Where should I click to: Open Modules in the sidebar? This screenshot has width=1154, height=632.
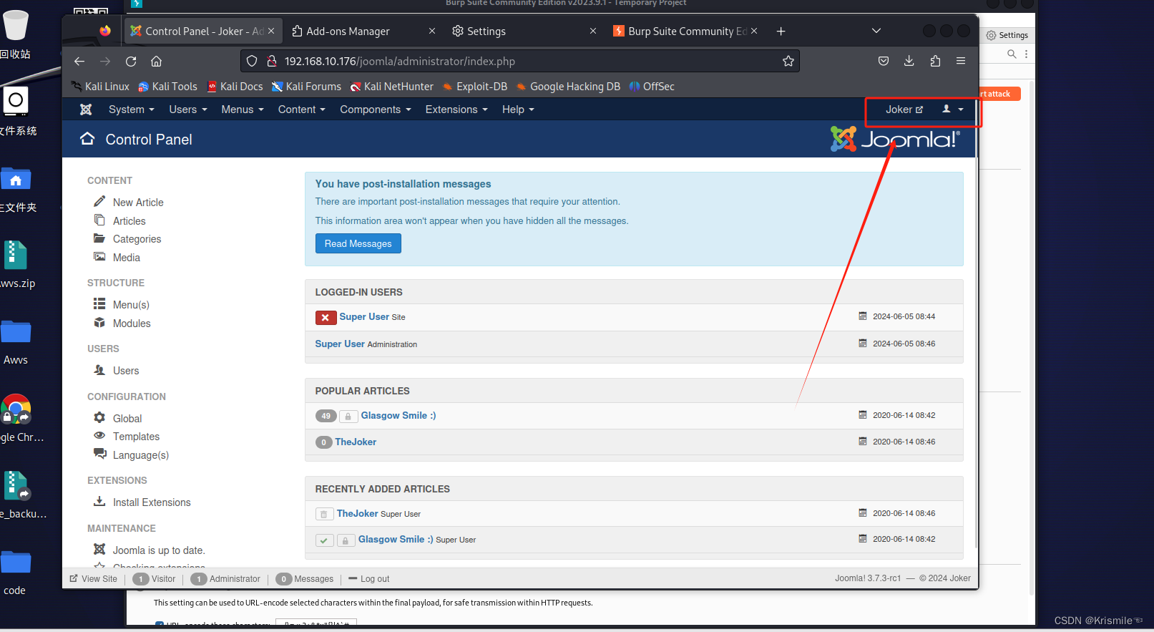132,324
